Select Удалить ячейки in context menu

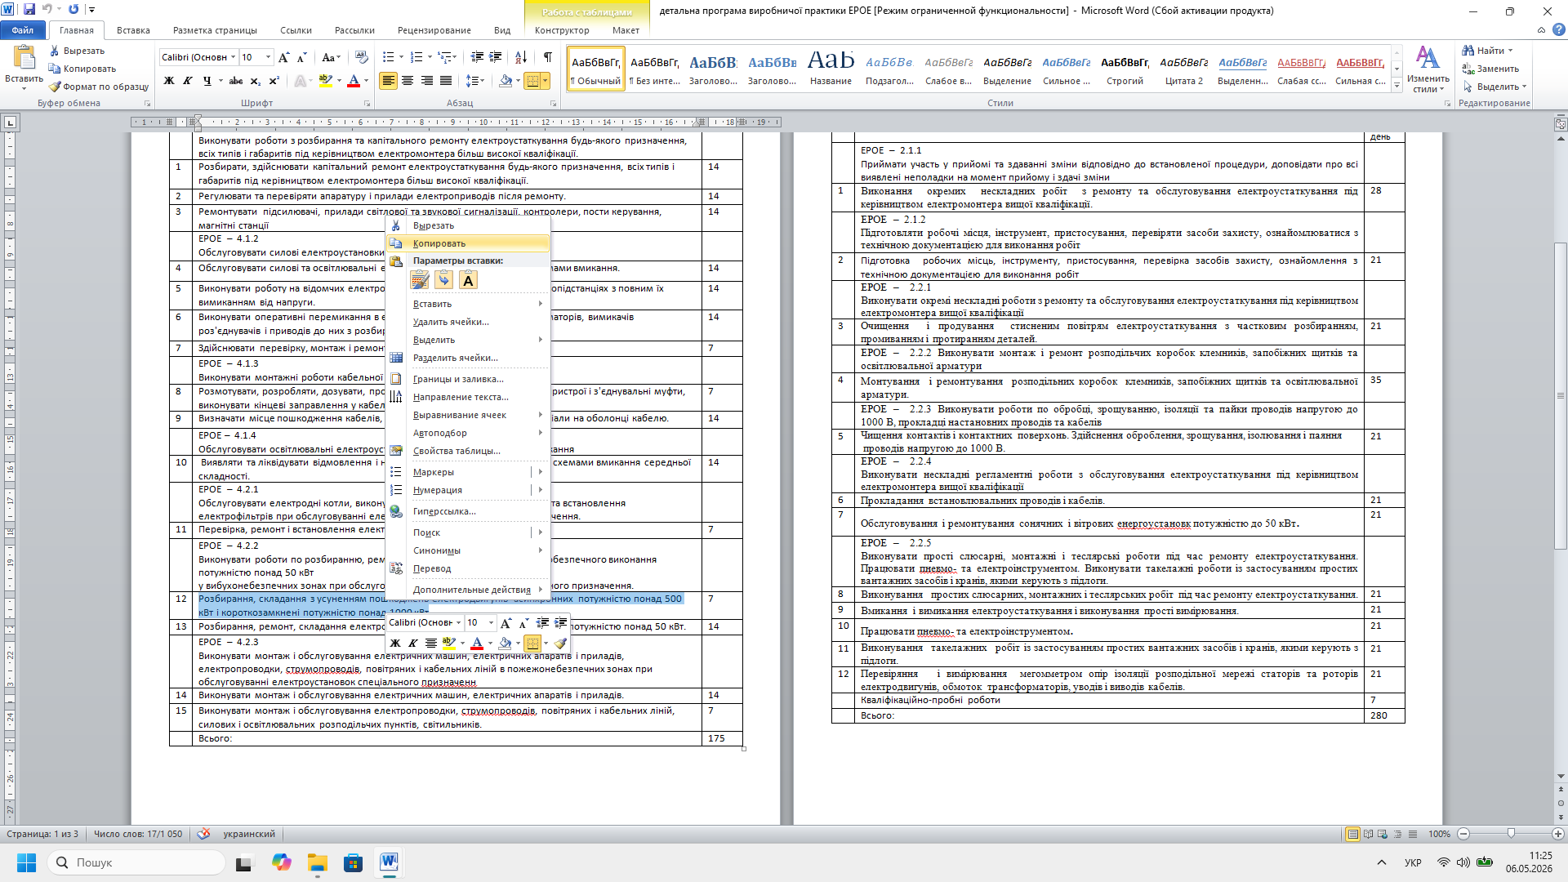pyautogui.click(x=468, y=322)
